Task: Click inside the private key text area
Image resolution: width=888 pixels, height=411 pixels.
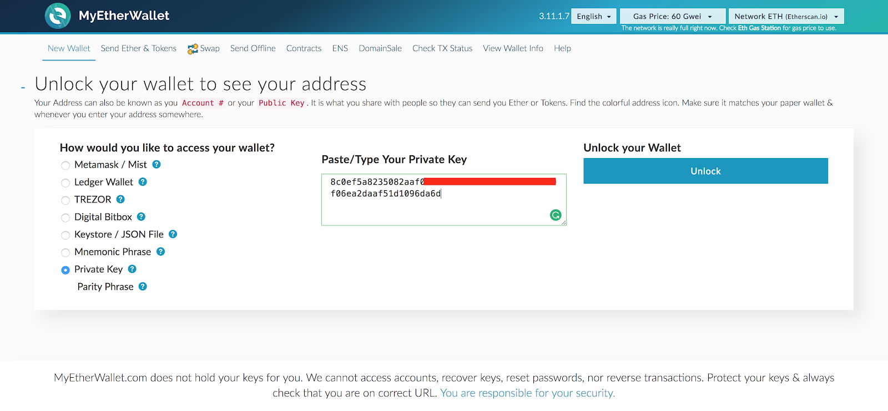Action: coord(443,208)
